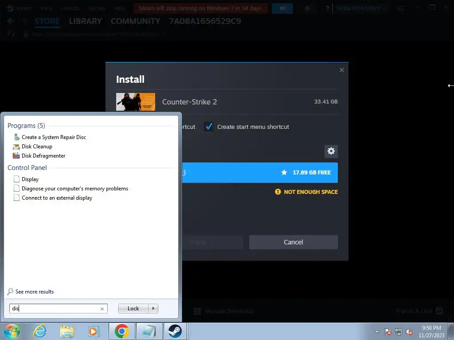The image size is (454, 340).
Task: Click the Counter-Strike 2 game thumbnail
Action: point(136,102)
